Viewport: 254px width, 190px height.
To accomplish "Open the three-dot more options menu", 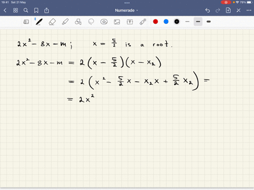I will (249, 11).
